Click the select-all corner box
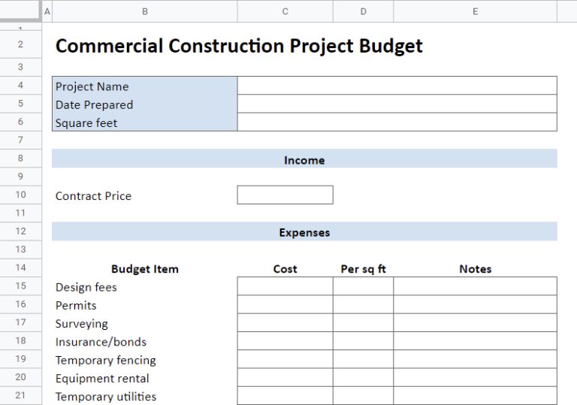This screenshot has width=577, height=405. (20, 11)
